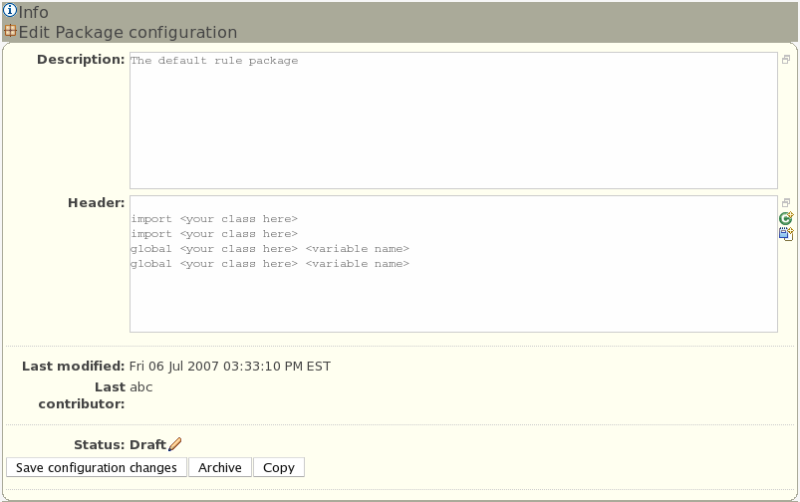This screenshot has width=800, height=502.
Task: Click Save configuration changes button
Action: pos(97,467)
